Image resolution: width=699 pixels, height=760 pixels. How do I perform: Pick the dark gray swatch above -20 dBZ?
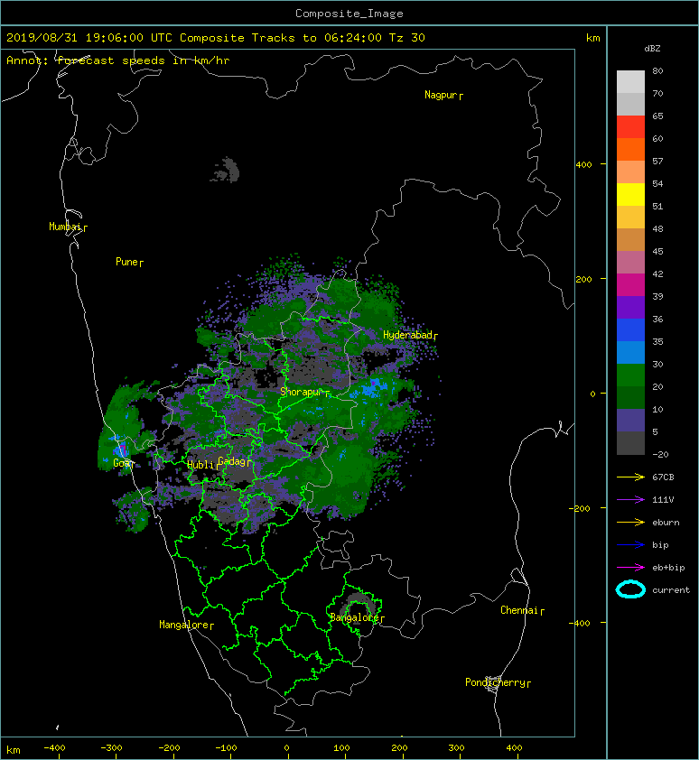tap(630, 443)
